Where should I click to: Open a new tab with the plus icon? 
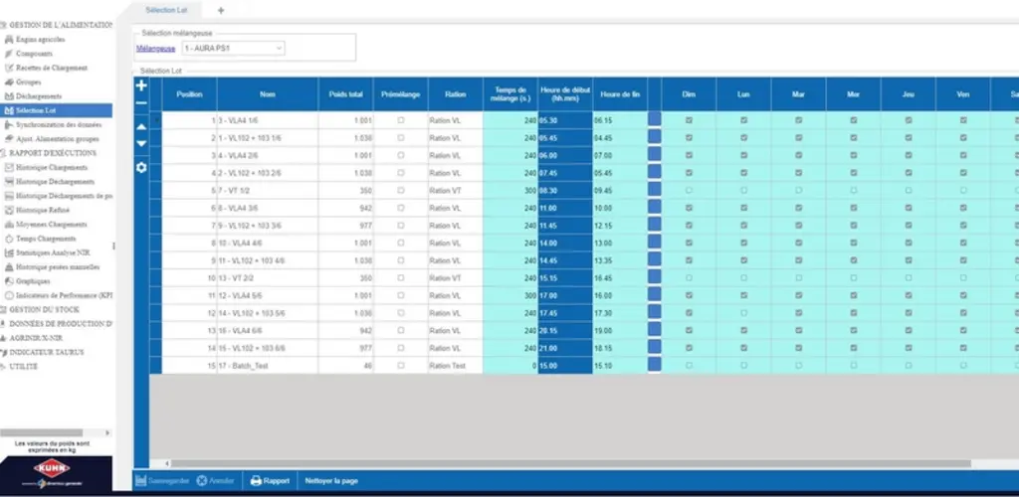pos(221,10)
